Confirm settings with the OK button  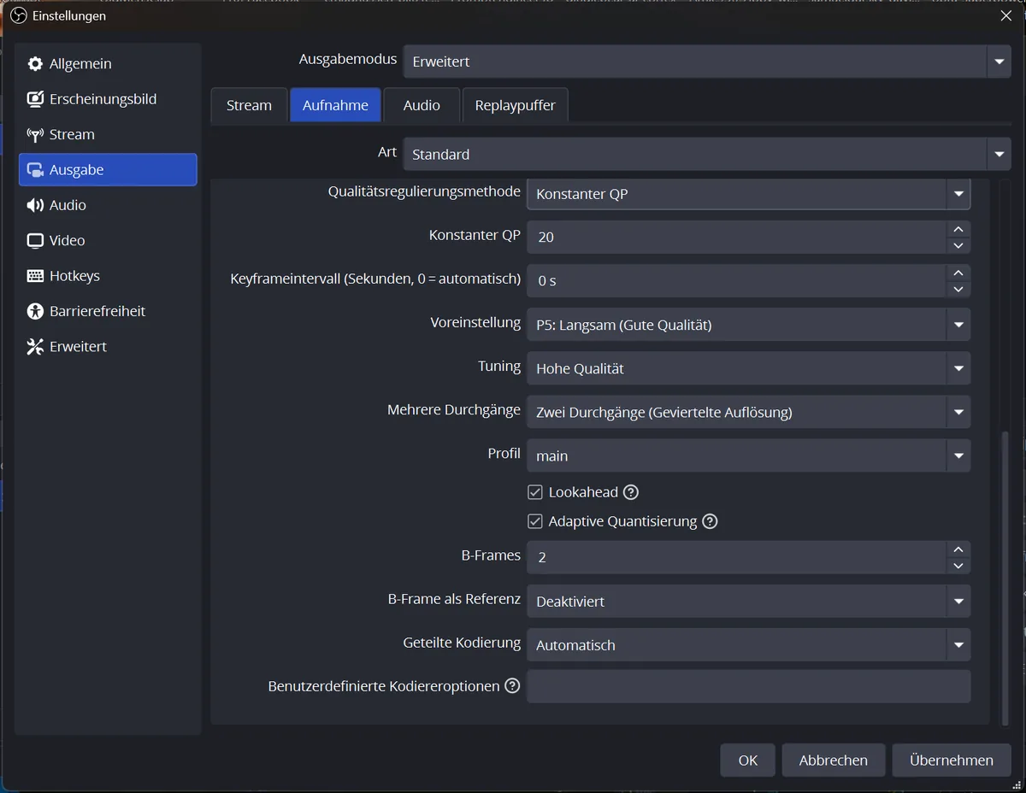click(748, 761)
